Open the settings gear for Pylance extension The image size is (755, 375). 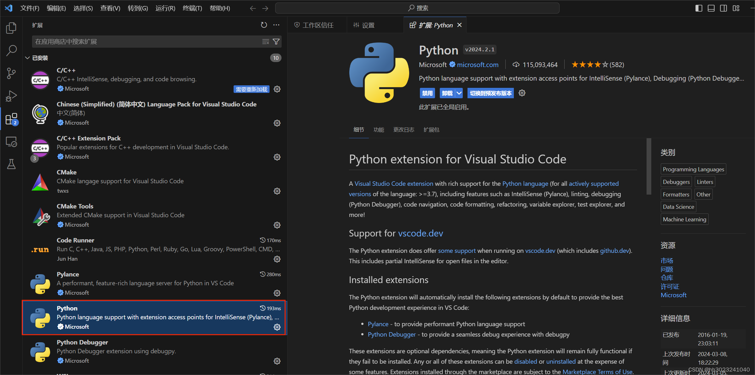[x=277, y=293]
